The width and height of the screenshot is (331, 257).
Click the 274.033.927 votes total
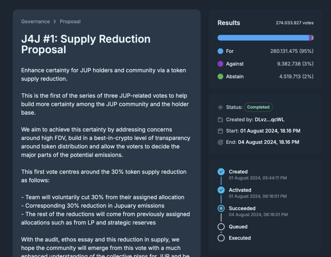(x=294, y=23)
